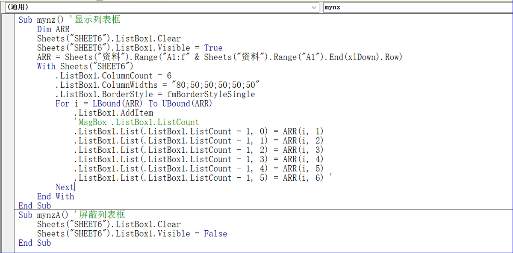
Task: Place cursor on the Sub mynz() declaration
Action: point(41,20)
